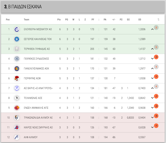Image resolution: width=166 pixels, height=143 pixels.
Task: Click the sort arrows icon in table header
Action: pos(158,19)
